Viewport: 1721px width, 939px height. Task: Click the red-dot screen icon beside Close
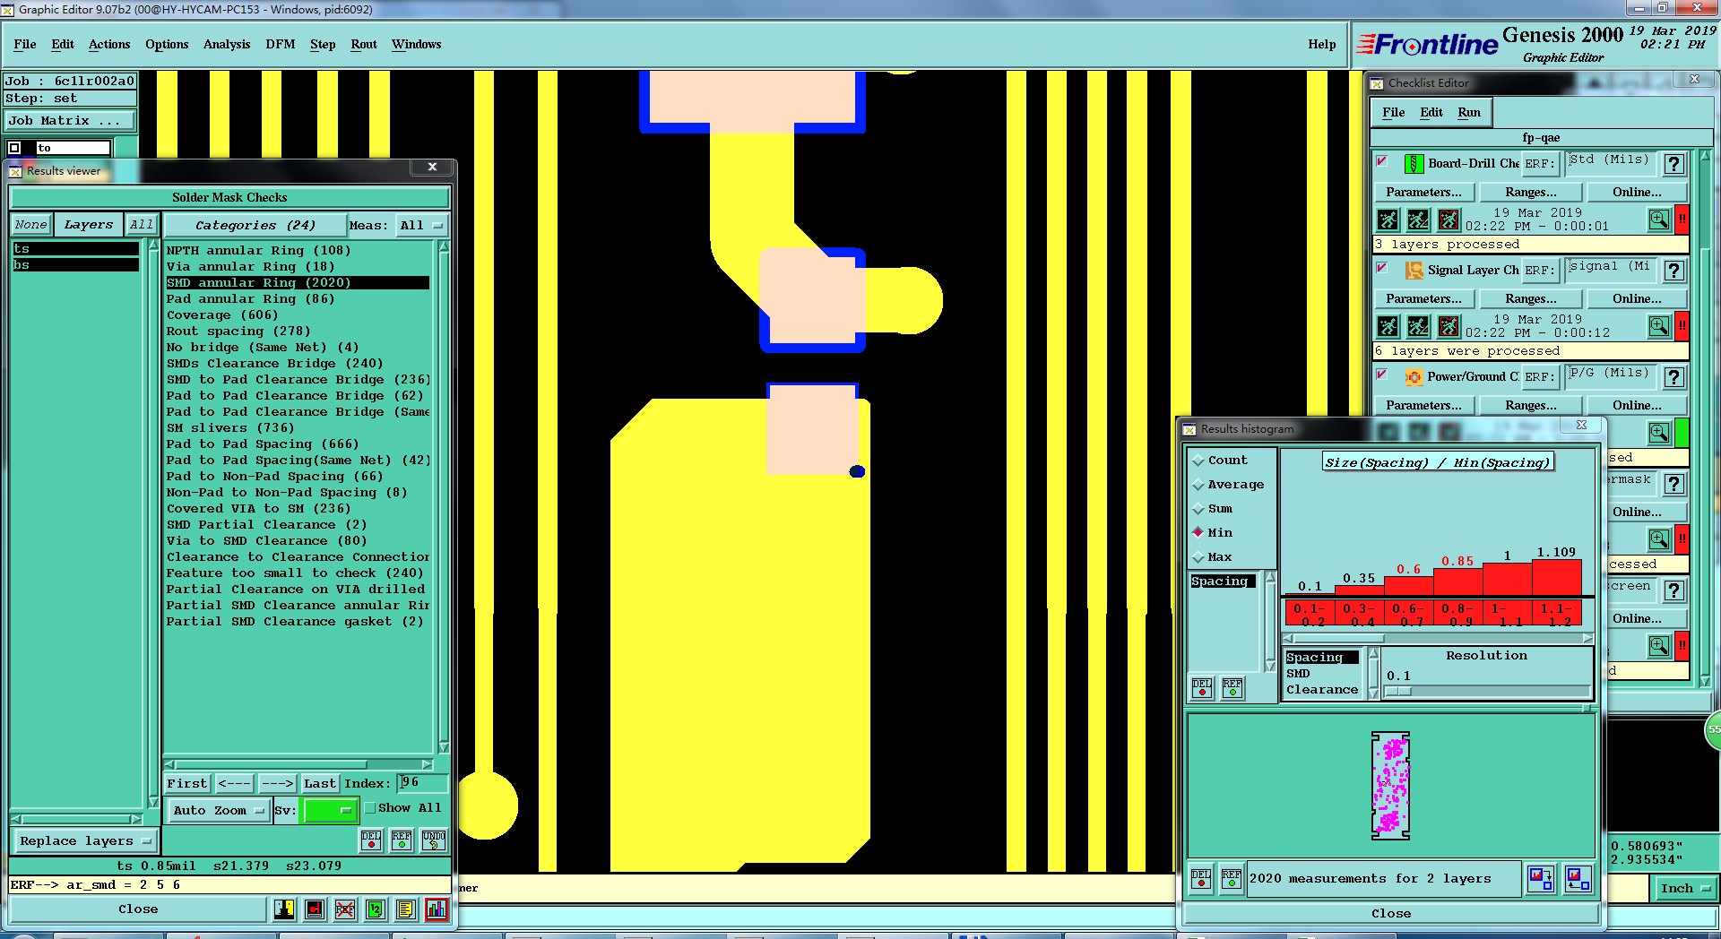click(315, 909)
